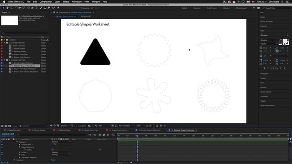Hide the Polystar 1 eye toggle
292x164 pixels.
click(2, 142)
